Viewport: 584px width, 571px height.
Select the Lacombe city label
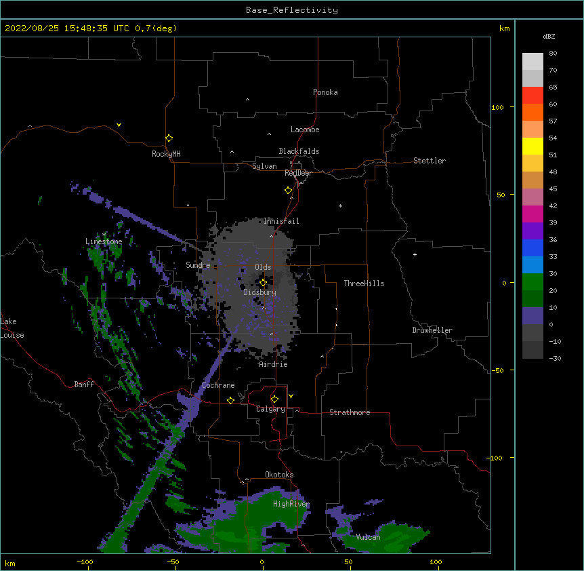(x=305, y=130)
